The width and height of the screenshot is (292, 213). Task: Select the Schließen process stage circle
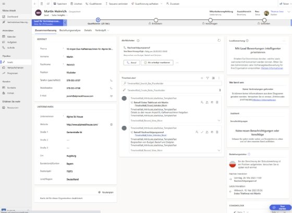264,20
